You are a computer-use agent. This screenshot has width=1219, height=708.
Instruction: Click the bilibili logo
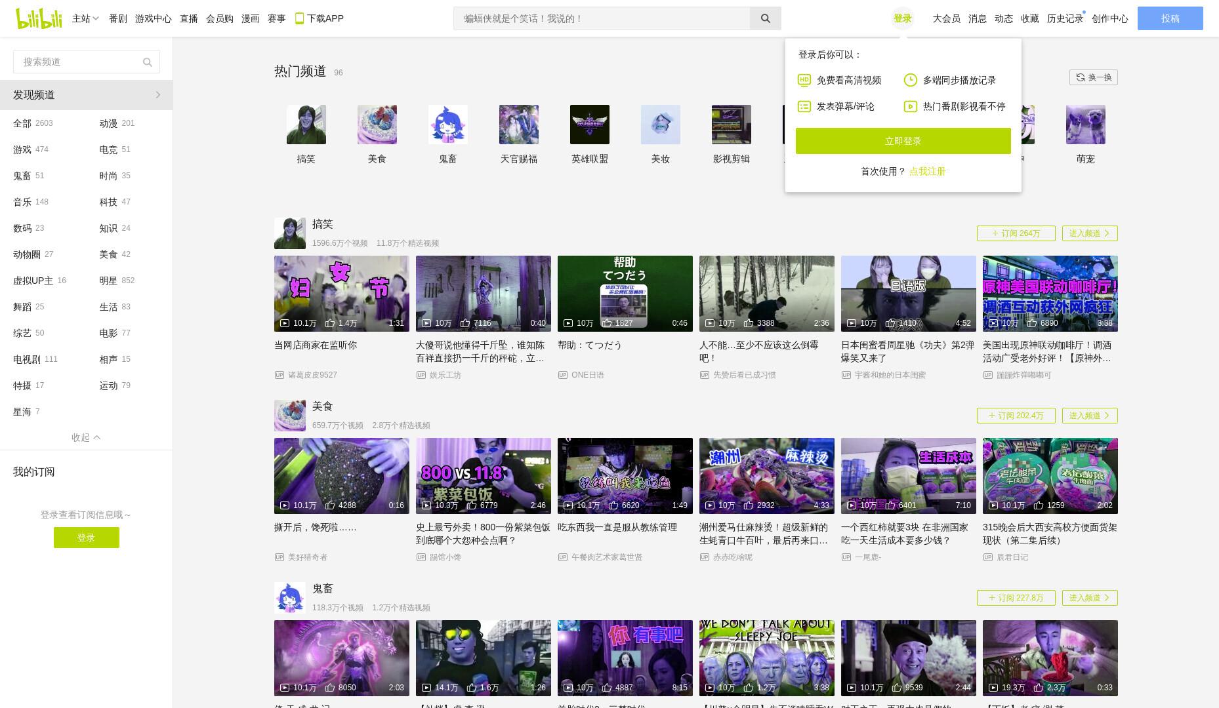[x=38, y=18]
